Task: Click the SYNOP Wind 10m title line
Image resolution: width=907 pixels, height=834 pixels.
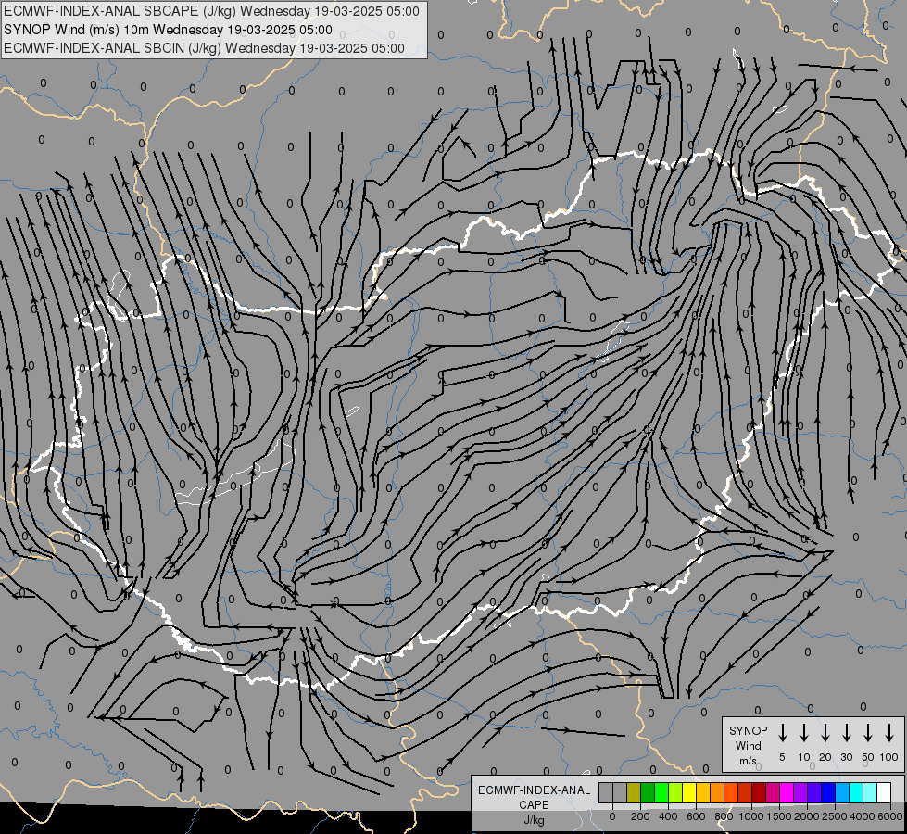Action: 168,30
